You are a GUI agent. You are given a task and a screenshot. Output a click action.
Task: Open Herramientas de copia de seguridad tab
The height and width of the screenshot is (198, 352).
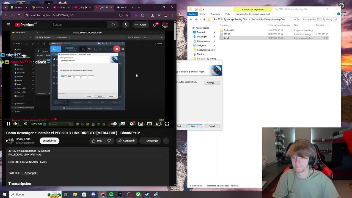[x=252, y=14]
